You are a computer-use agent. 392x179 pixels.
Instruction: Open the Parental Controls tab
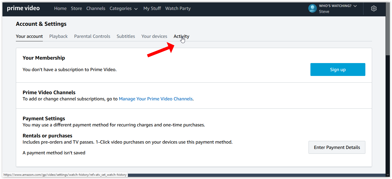tap(92, 36)
